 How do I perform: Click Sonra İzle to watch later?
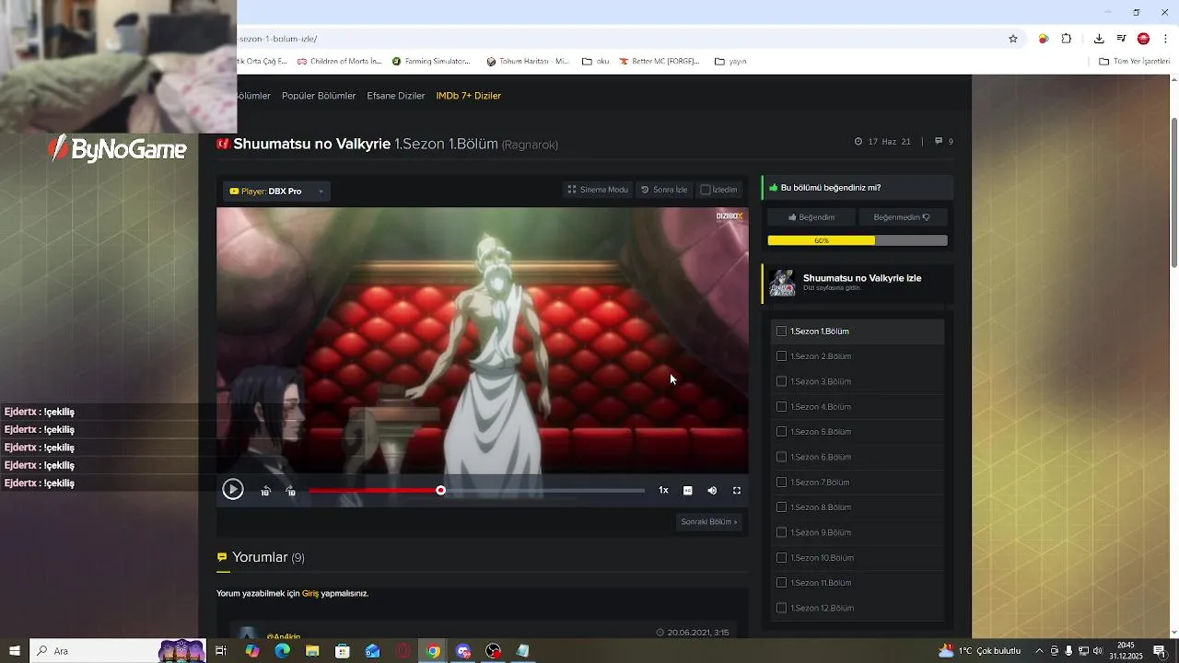click(x=664, y=190)
